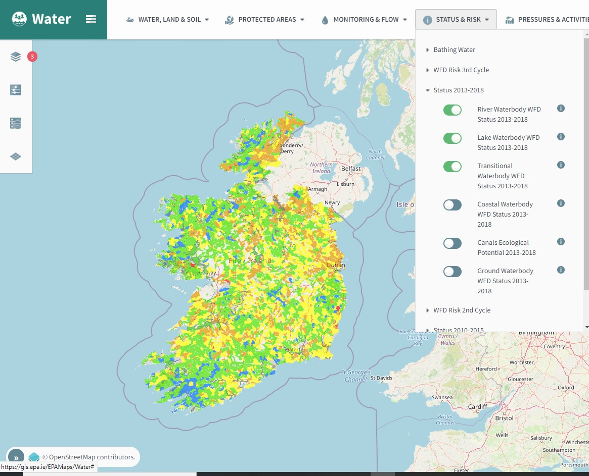Click the teal layer icon near attribution
Viewport: 589px width, 476px height.
click(34, 457)
